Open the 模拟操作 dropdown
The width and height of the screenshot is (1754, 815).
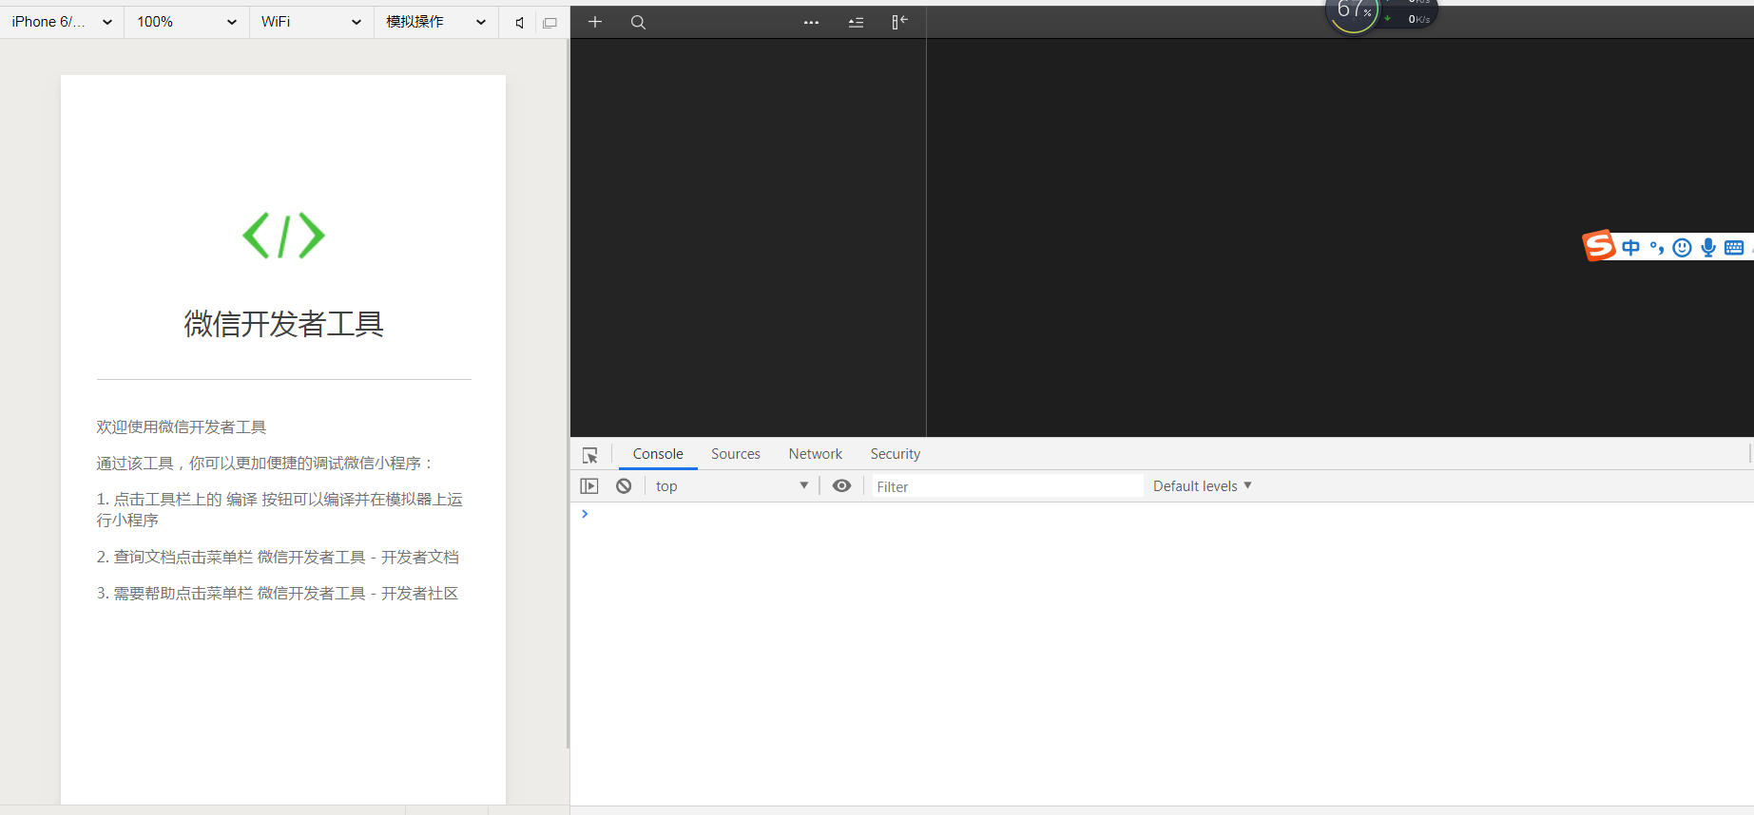(435, 22)
